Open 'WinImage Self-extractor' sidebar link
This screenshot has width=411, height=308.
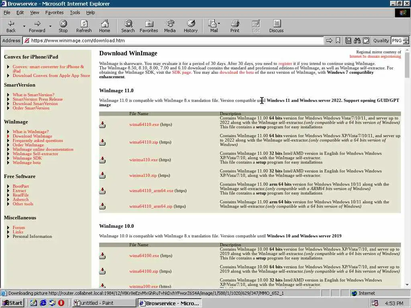coord(35,154)
